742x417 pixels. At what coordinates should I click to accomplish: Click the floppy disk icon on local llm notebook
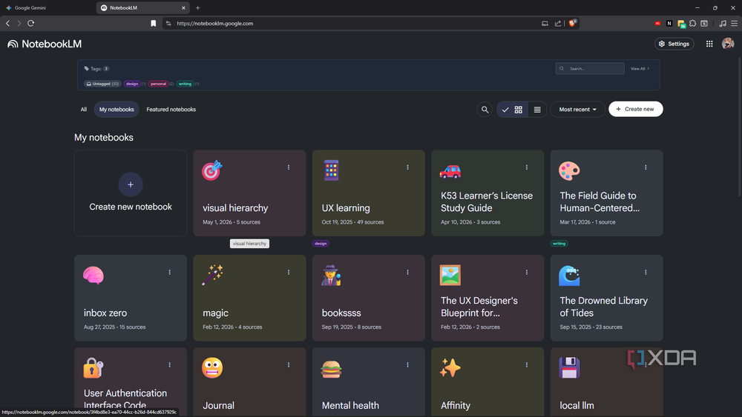pyautogui.click(x=569, y=368)
